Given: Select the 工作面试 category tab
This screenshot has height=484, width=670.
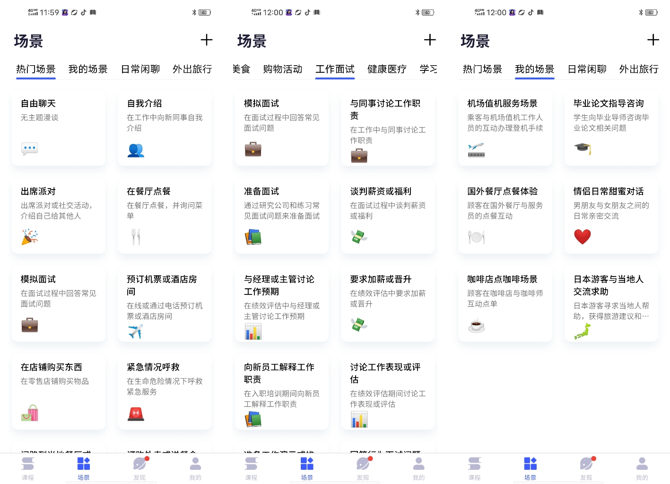Looking at the screenshot, I should click(x=335, y=69).
